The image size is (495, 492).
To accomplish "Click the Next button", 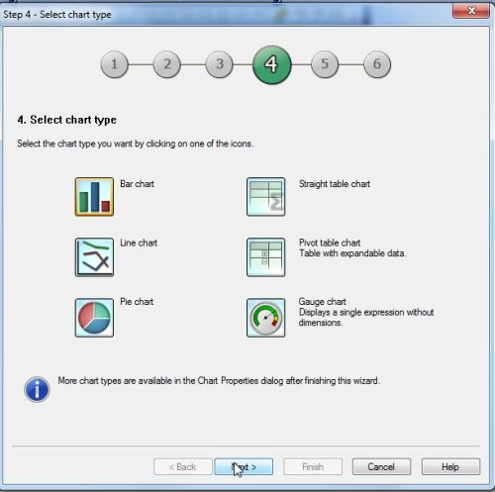I will pos(244,466).
